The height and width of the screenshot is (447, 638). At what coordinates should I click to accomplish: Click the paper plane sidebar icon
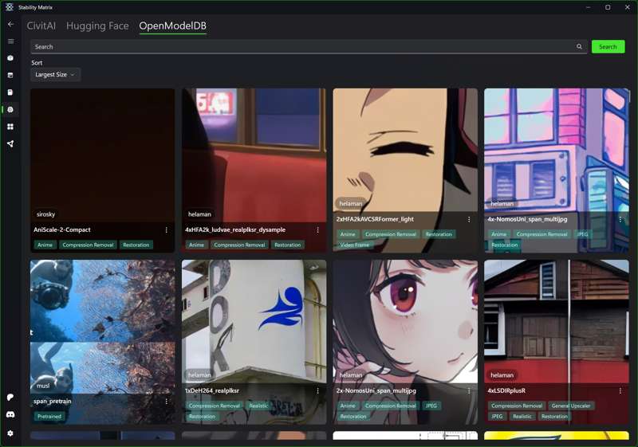10,144
